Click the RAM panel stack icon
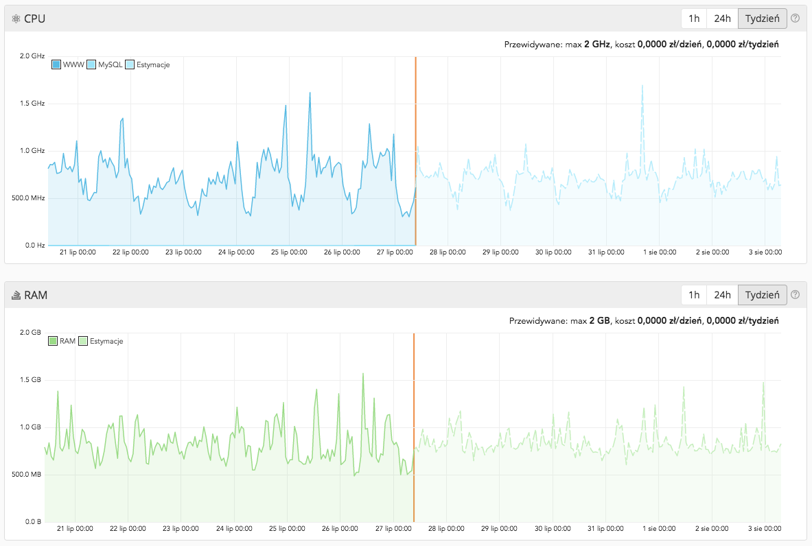812x546 pixels. click(x=16, y=295)
